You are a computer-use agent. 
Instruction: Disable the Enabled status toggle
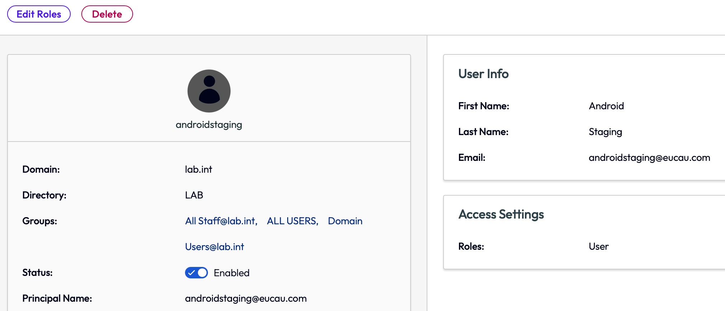coord(196,273)
